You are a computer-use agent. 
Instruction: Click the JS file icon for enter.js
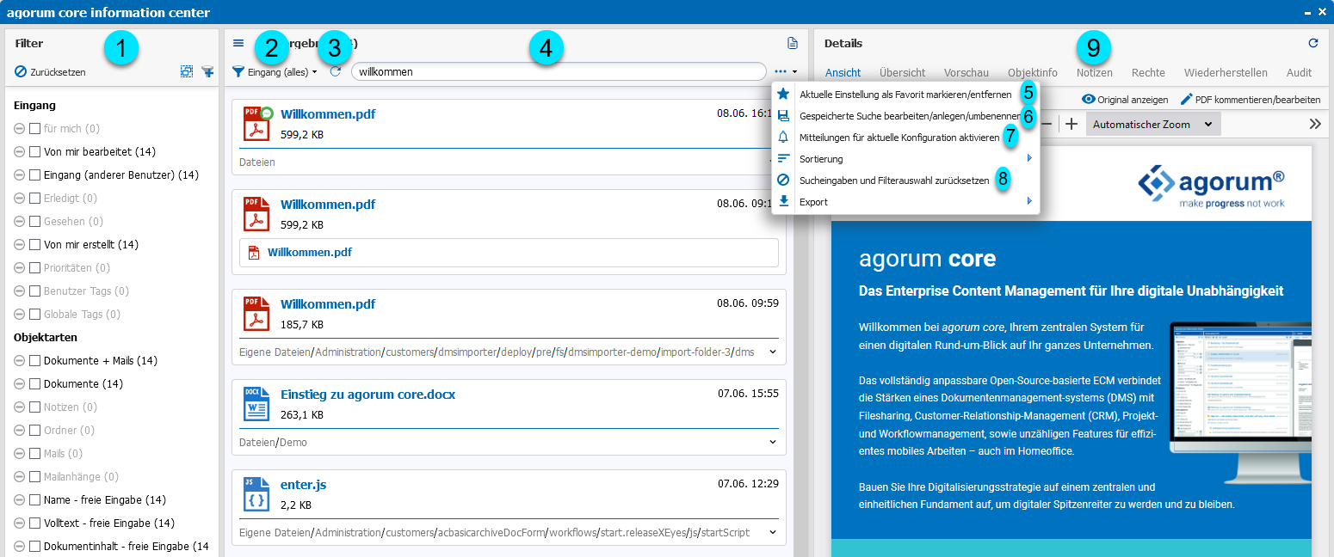click(x=256, y=494)
